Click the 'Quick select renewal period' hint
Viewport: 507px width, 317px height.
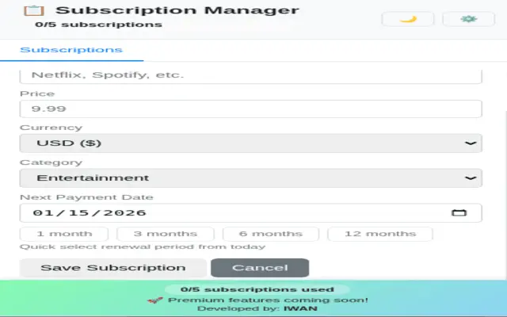coord(143,246)
